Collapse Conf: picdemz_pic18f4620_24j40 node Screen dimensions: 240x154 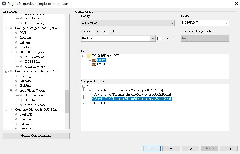coord(6,28)
